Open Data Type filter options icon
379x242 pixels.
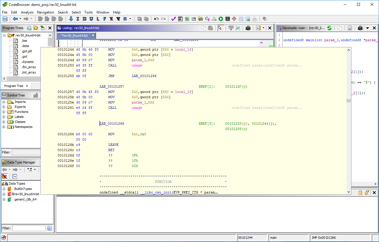49,228
